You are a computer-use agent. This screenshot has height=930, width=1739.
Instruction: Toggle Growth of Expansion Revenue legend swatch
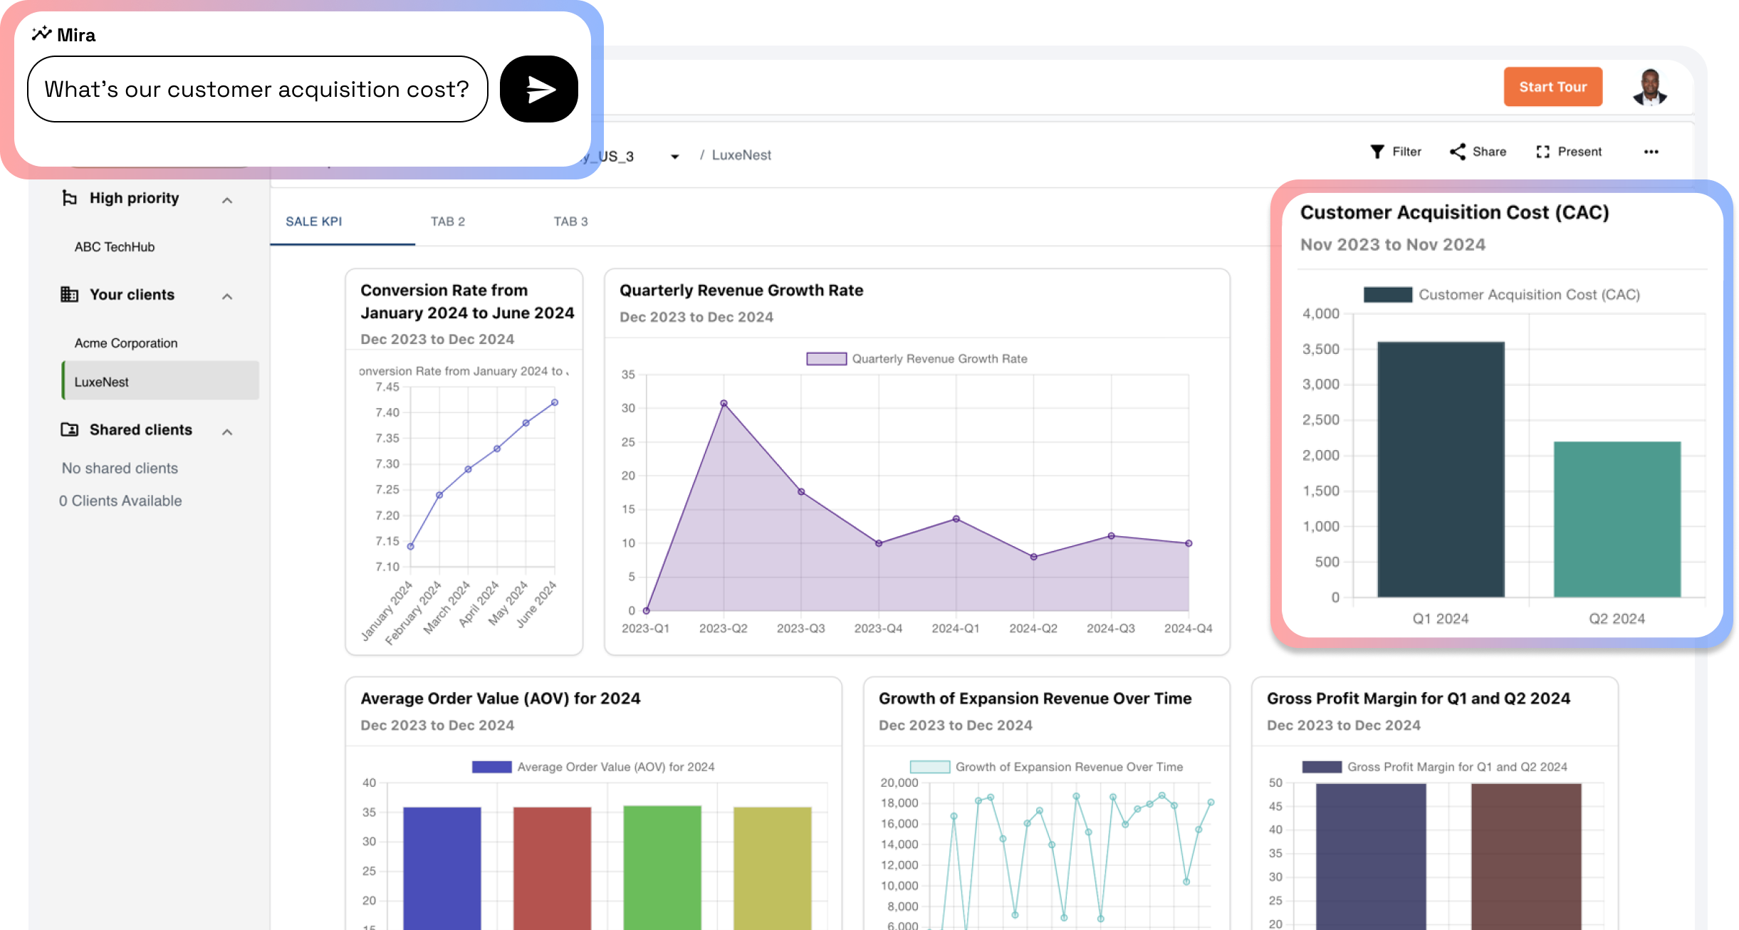click(x=930, y=767)
